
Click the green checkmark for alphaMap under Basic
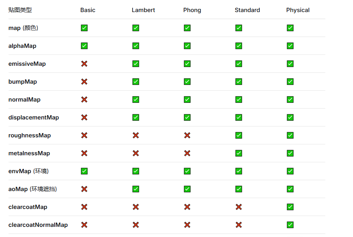point(84,46)
